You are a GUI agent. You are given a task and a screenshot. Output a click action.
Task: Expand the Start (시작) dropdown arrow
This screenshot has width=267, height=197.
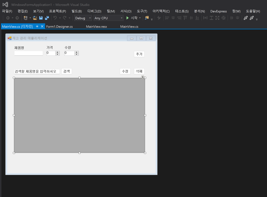click(140, 18)
